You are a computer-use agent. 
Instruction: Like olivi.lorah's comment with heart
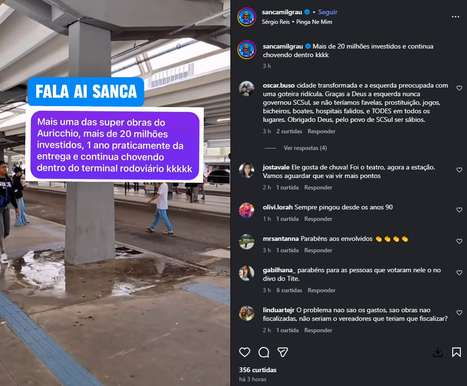point(459,210)
